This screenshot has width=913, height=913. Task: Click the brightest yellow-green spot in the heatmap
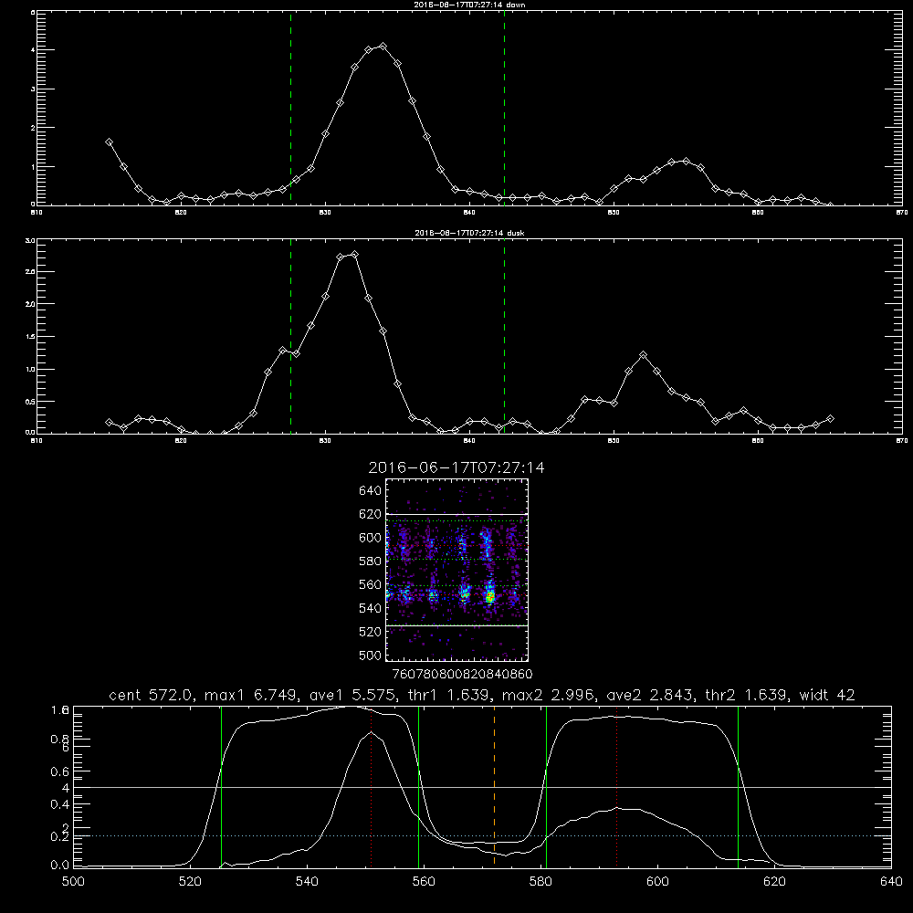(x=490, y=597)
